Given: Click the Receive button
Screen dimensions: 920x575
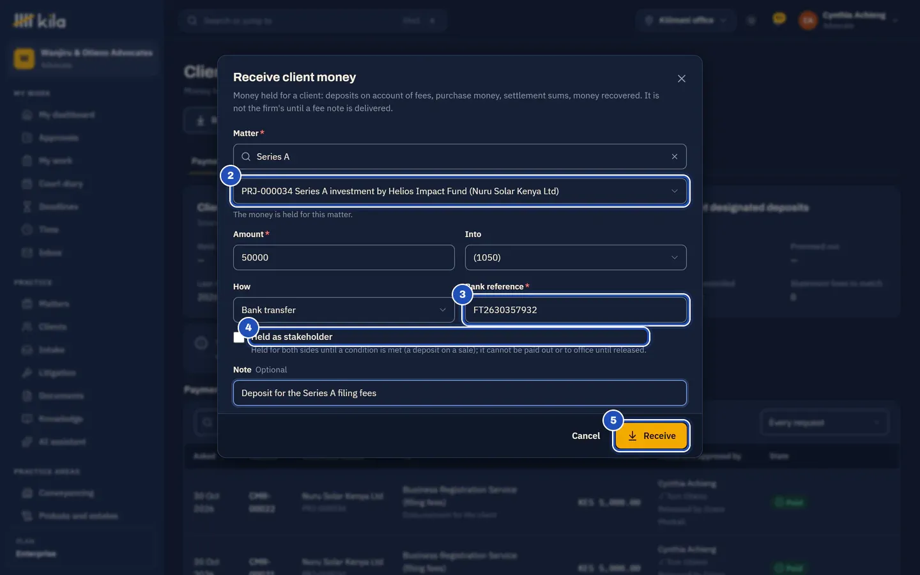Looking at the screenshot, I should [x=651, y=436].
